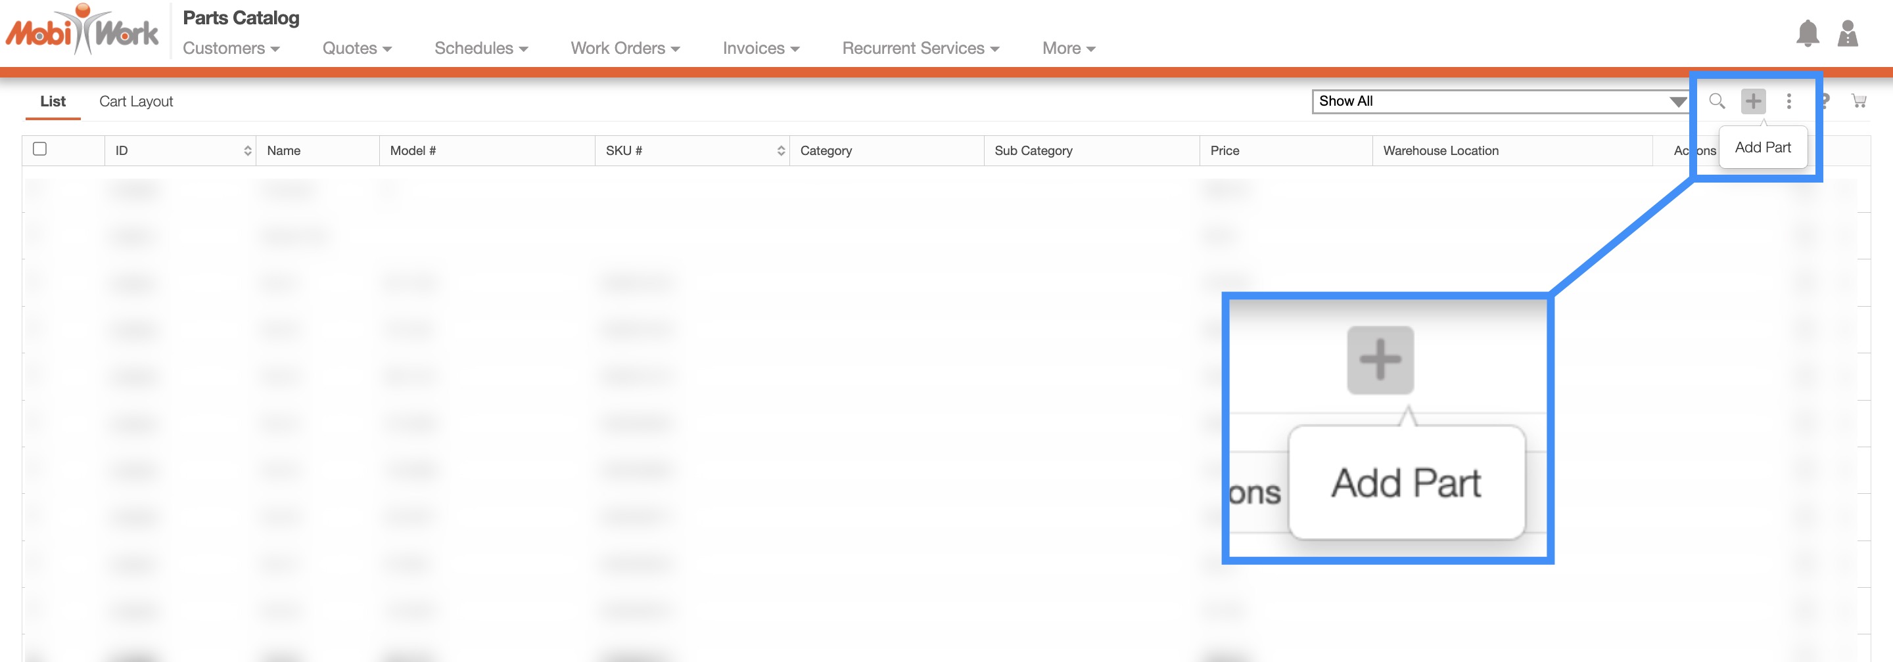Open the Recurrent Services menu
The image size is (1893, 662).
tap(920, 49)
